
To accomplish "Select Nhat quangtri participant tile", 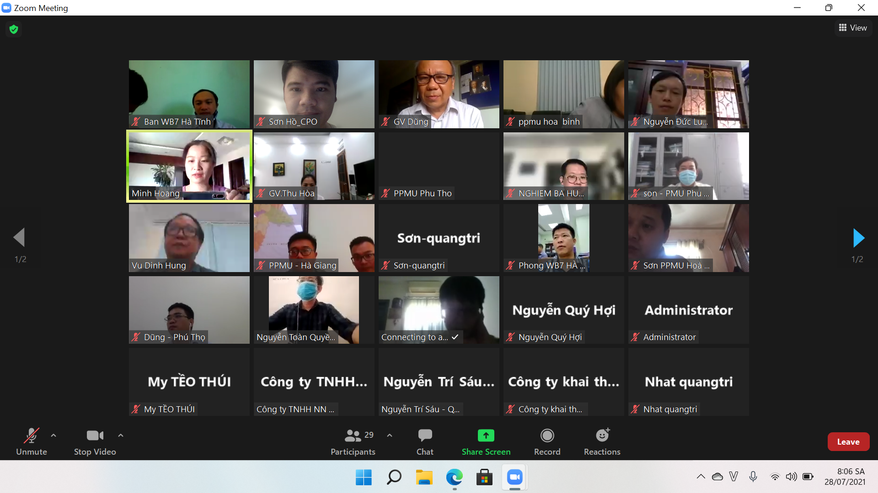I will 689,382.
